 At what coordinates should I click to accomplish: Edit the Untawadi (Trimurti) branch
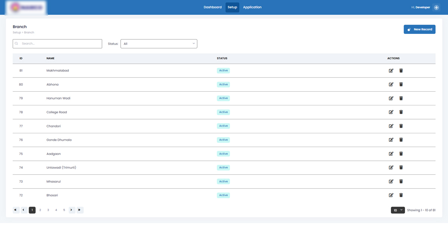point(391,168)
